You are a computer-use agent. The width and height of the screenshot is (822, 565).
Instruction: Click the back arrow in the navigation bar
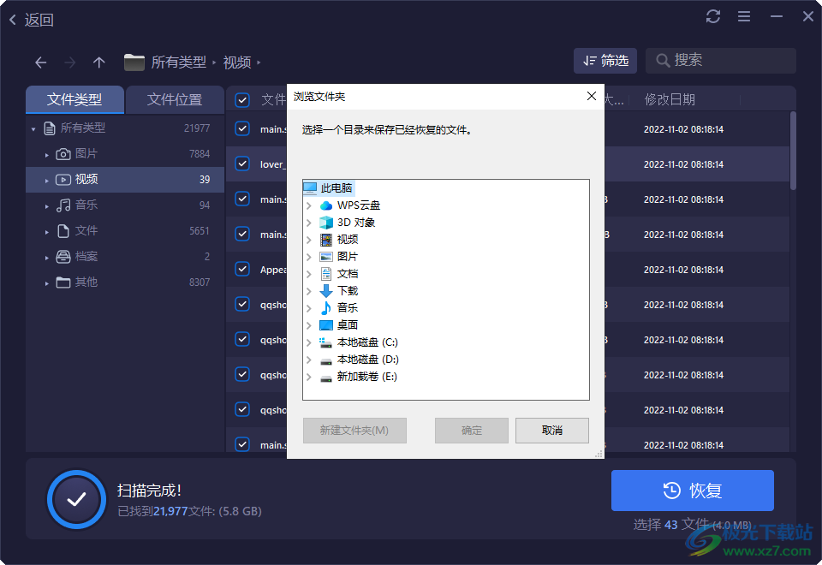click(40, 62)
